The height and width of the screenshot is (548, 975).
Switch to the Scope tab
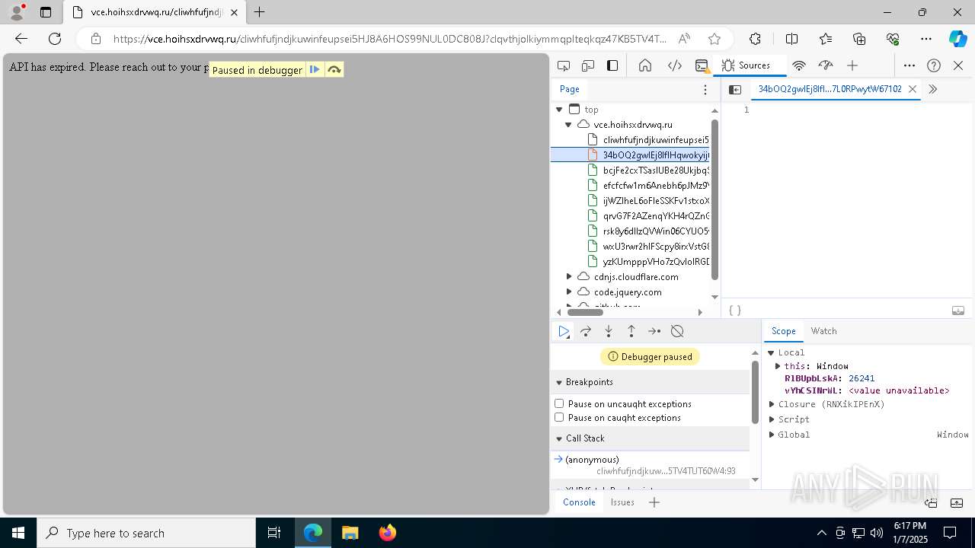pyautogui.click(x=784, y=331)
